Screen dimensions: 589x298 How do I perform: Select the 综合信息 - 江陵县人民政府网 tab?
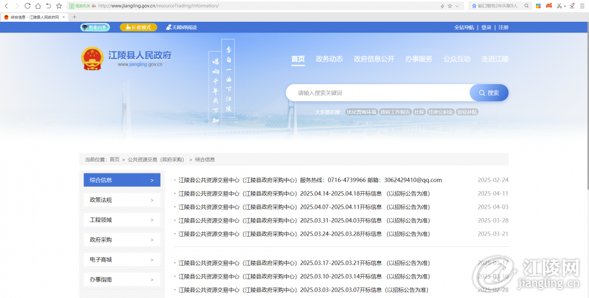34,17
